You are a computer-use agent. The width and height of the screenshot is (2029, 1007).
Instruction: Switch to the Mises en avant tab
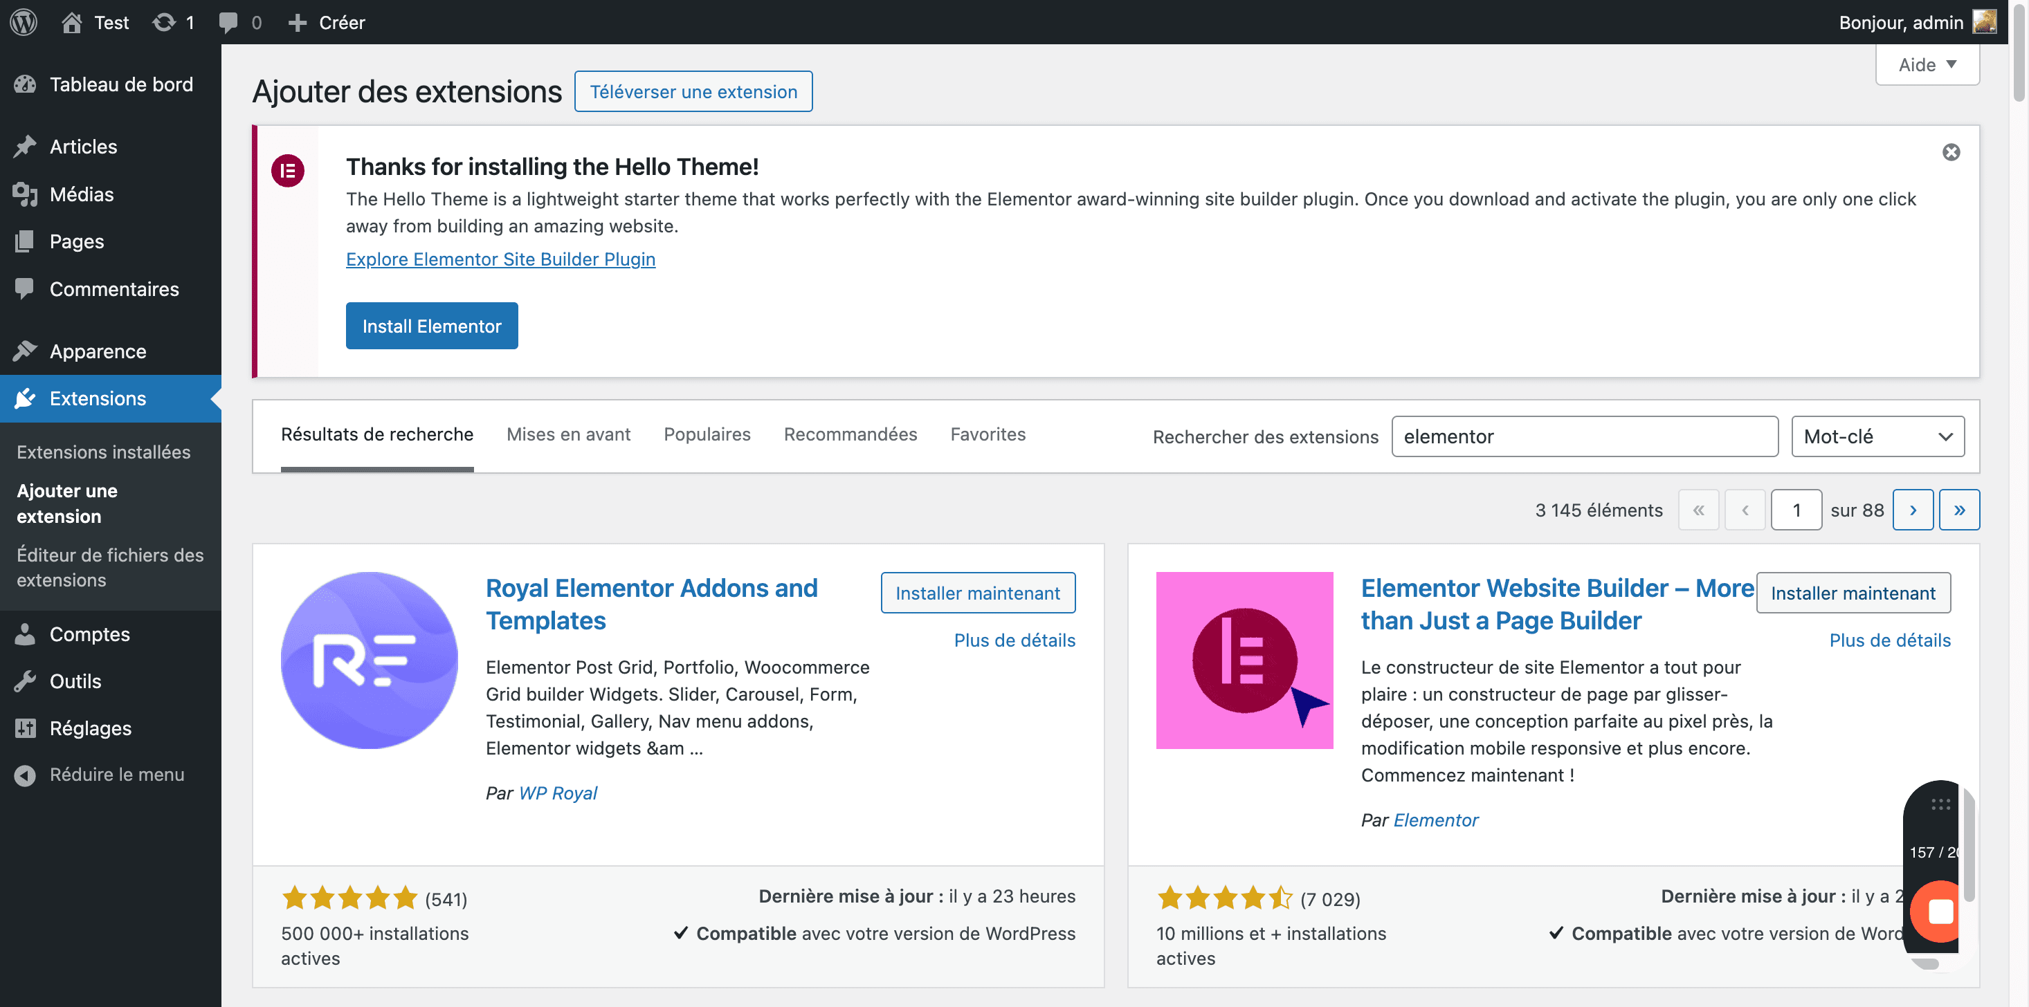tap(568, 434)
